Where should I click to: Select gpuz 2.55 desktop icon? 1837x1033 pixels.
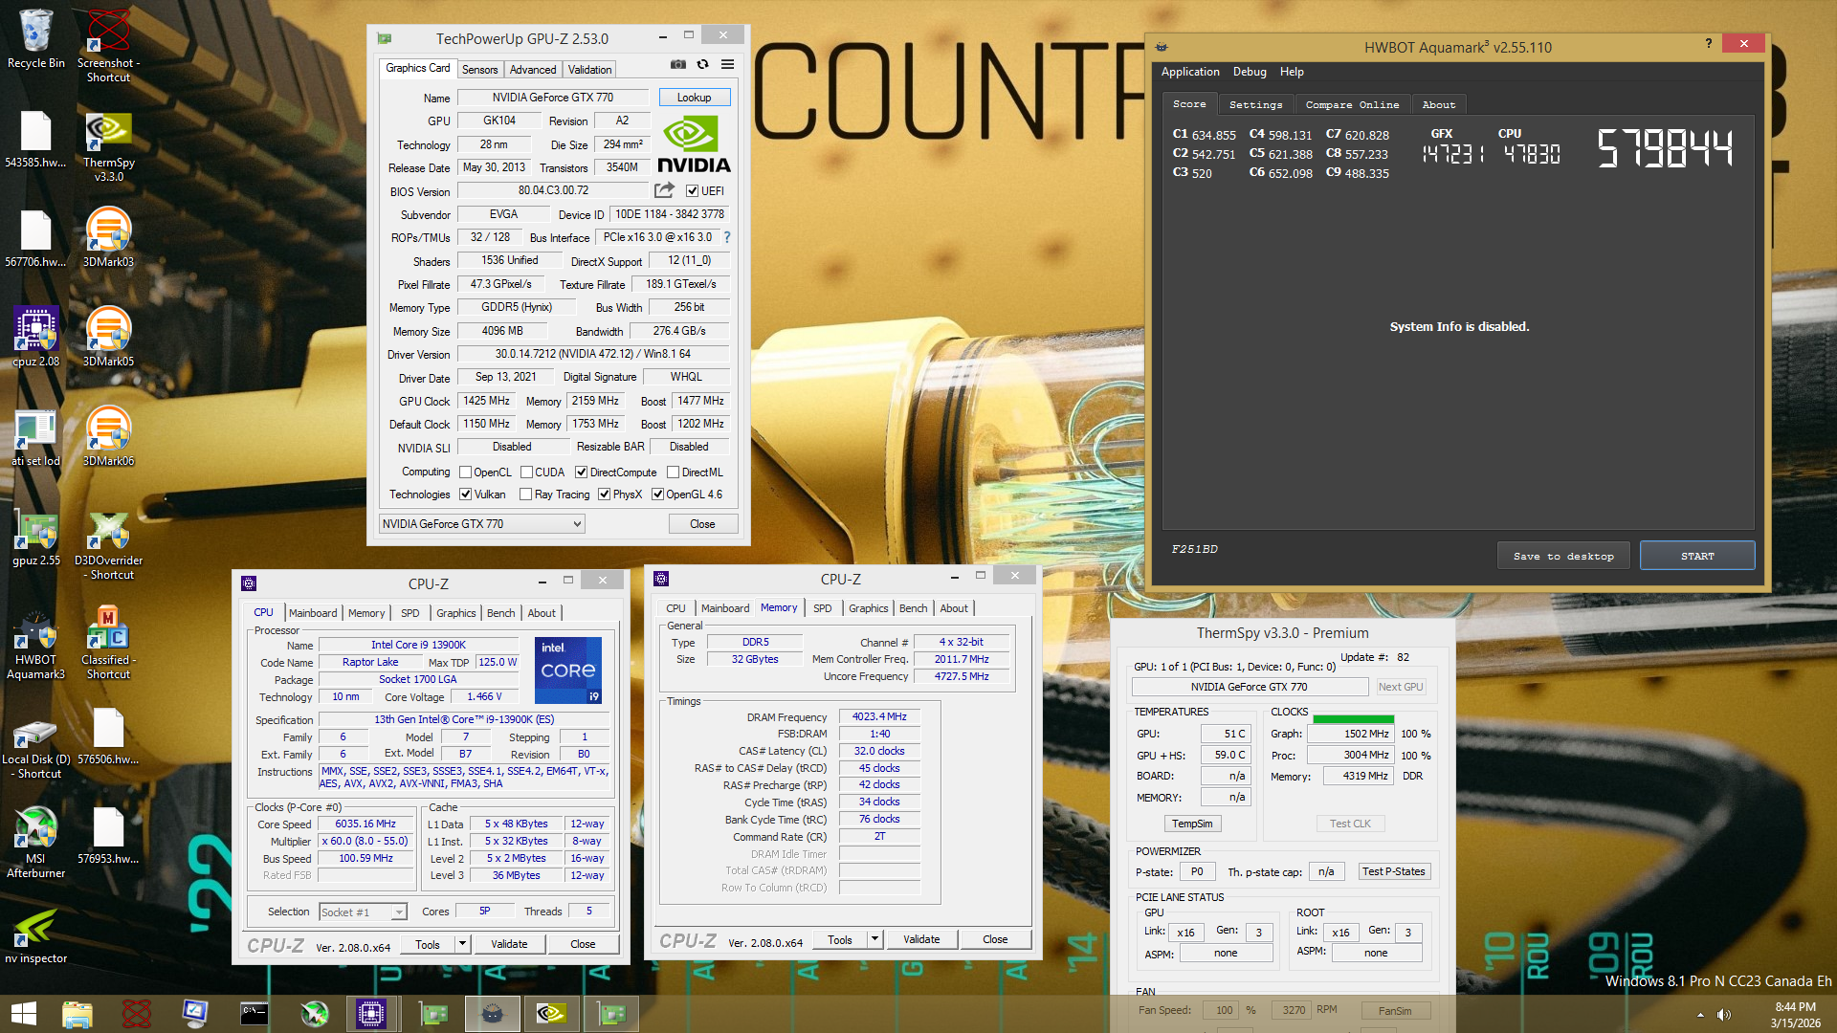coord(36,538)
